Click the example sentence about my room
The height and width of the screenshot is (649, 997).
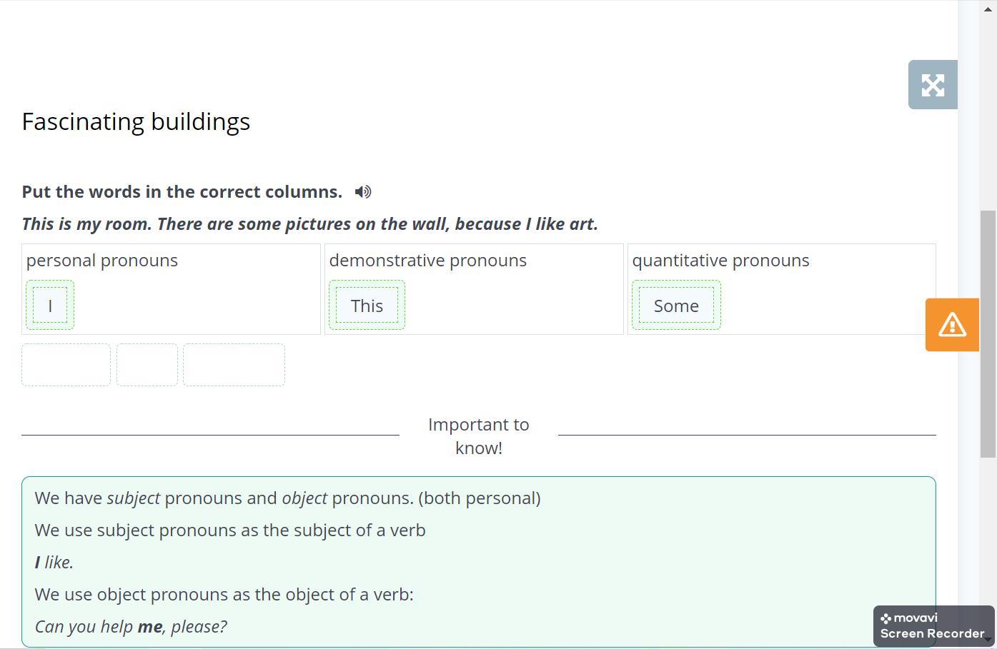(x=309, y=224)
